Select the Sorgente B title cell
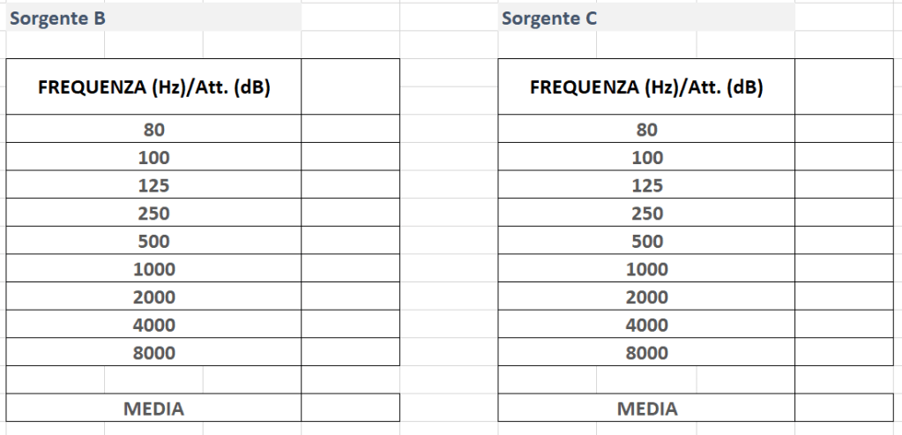 (x=57, y=19)
